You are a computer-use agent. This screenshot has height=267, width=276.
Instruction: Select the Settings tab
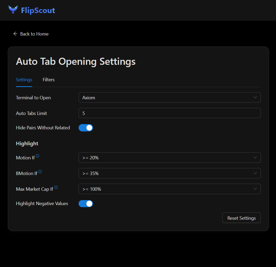click(24, 80)
